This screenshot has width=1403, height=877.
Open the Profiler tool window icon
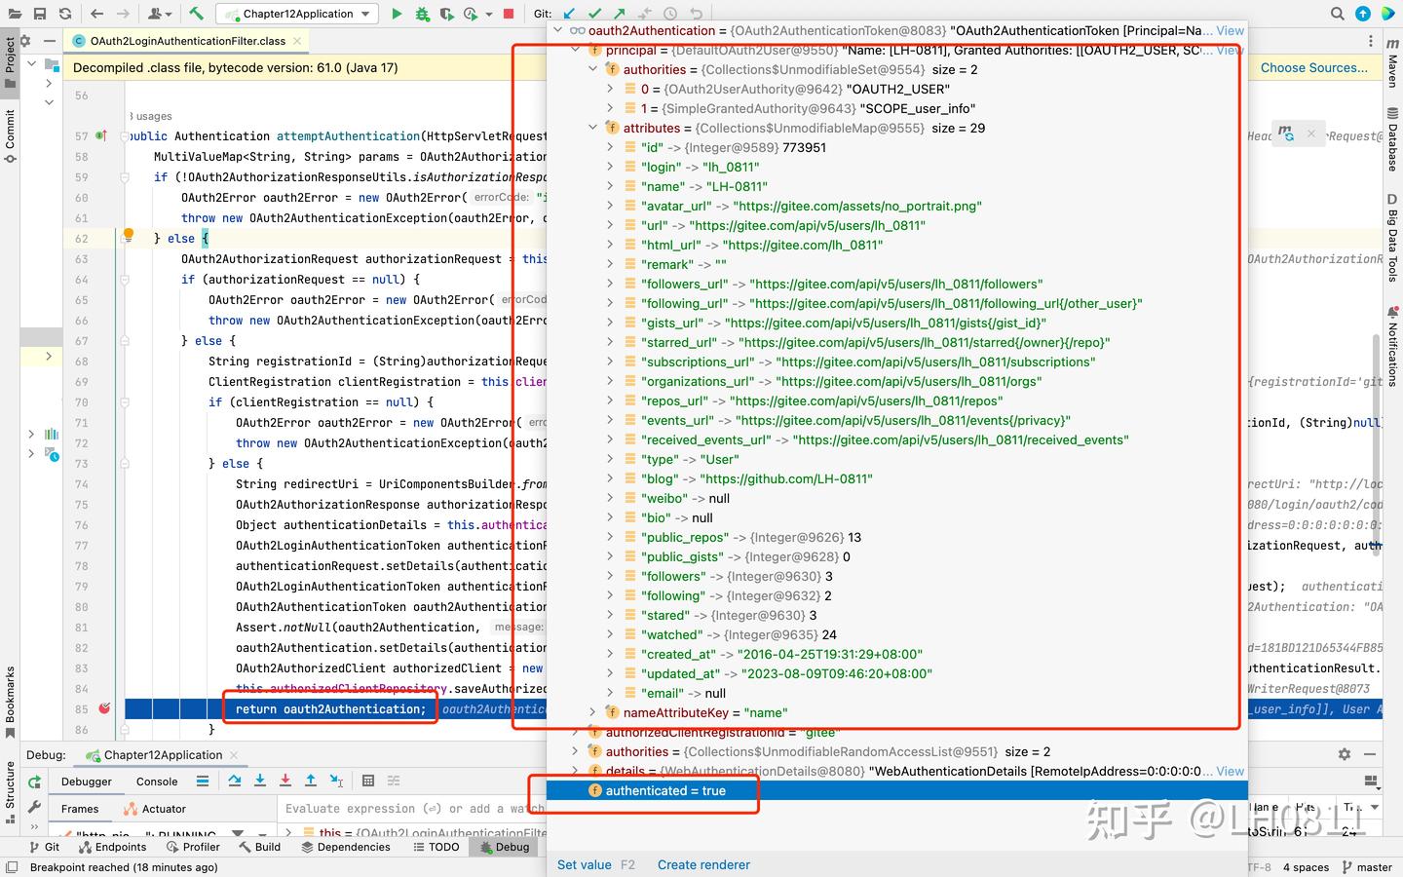click(x=194, y=847)
